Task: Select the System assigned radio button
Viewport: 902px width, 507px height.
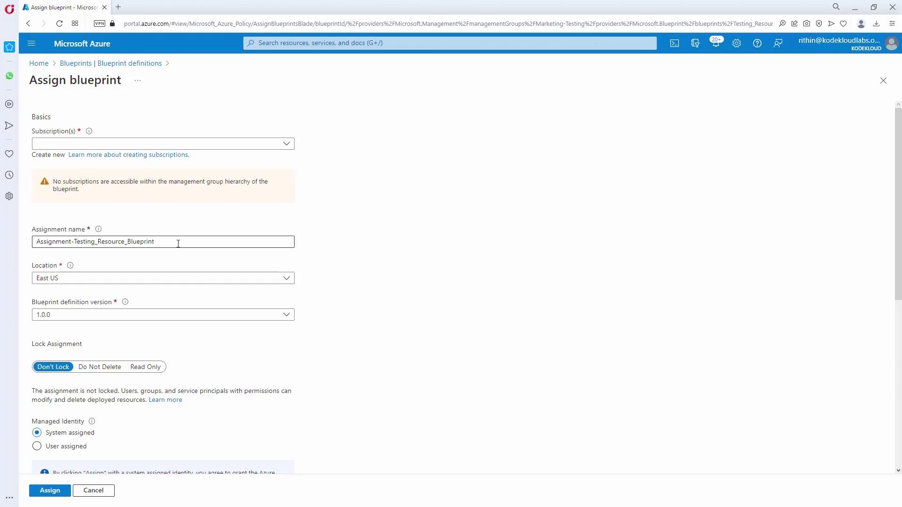Action: click(37, 432)
